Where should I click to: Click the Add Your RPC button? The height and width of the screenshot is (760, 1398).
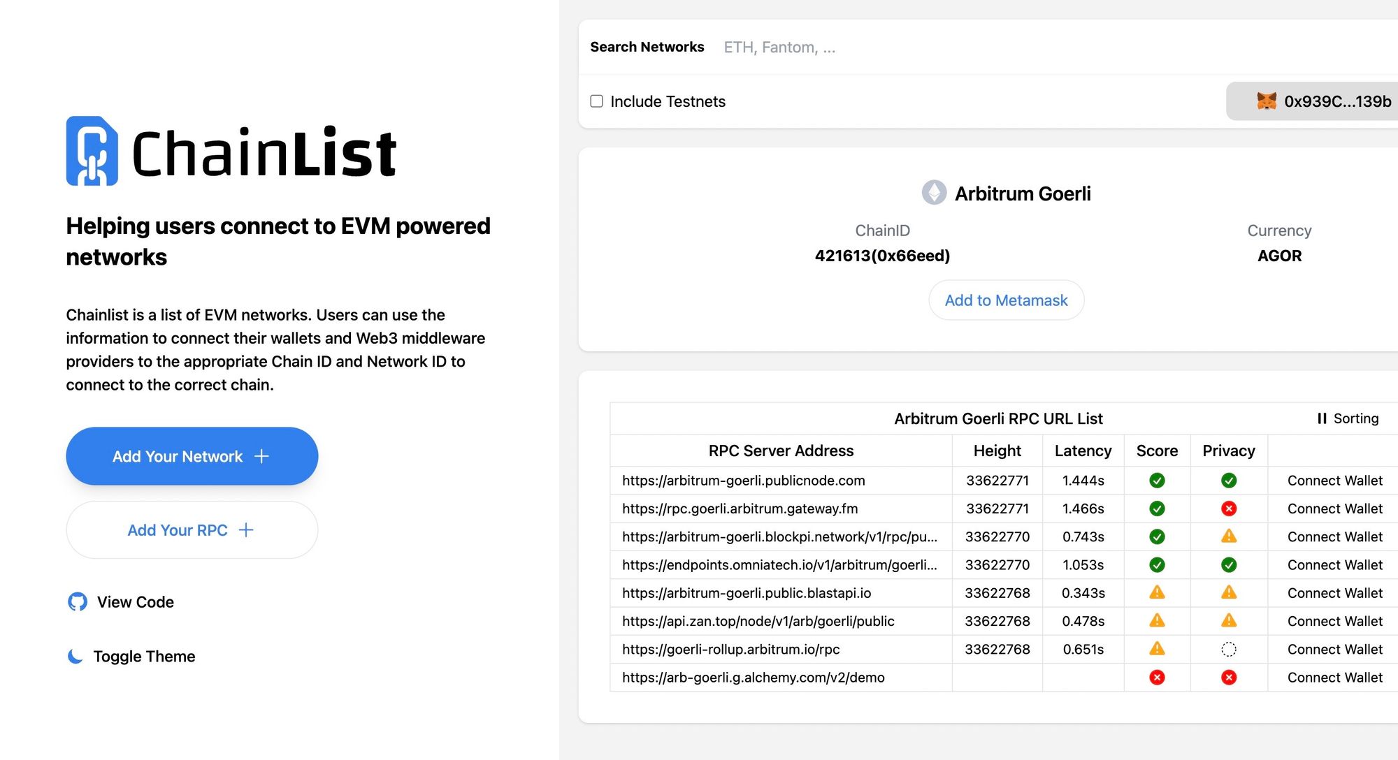(192, 530)
